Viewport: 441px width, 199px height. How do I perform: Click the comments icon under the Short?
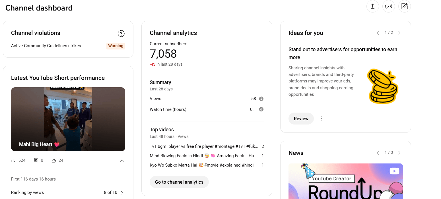point(36,160)
